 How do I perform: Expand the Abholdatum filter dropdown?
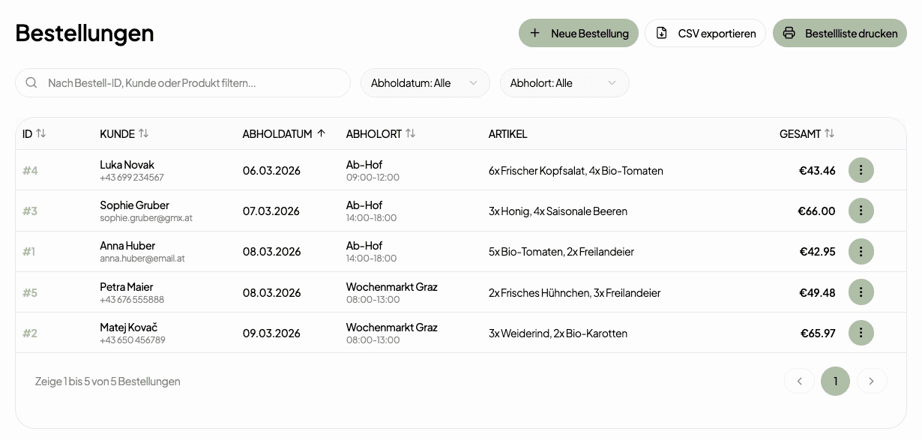(x=425, y=83)
